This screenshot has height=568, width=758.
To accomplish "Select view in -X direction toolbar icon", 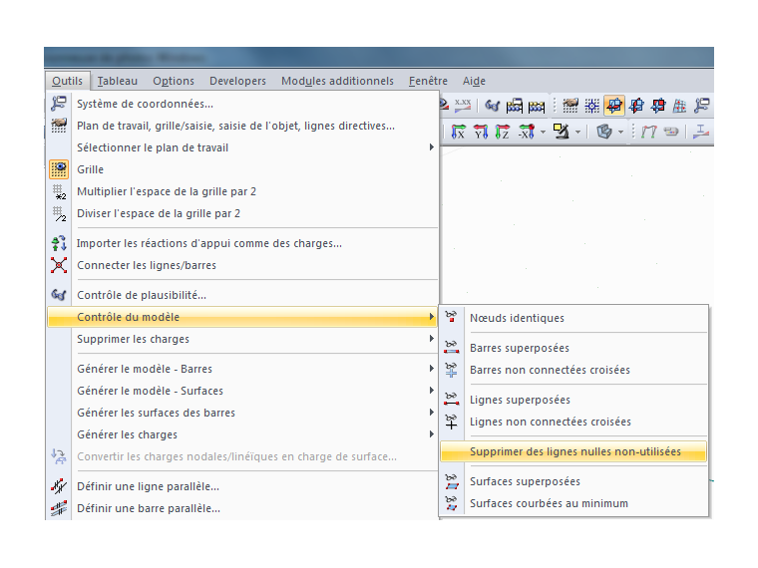I will coord(527,132).
